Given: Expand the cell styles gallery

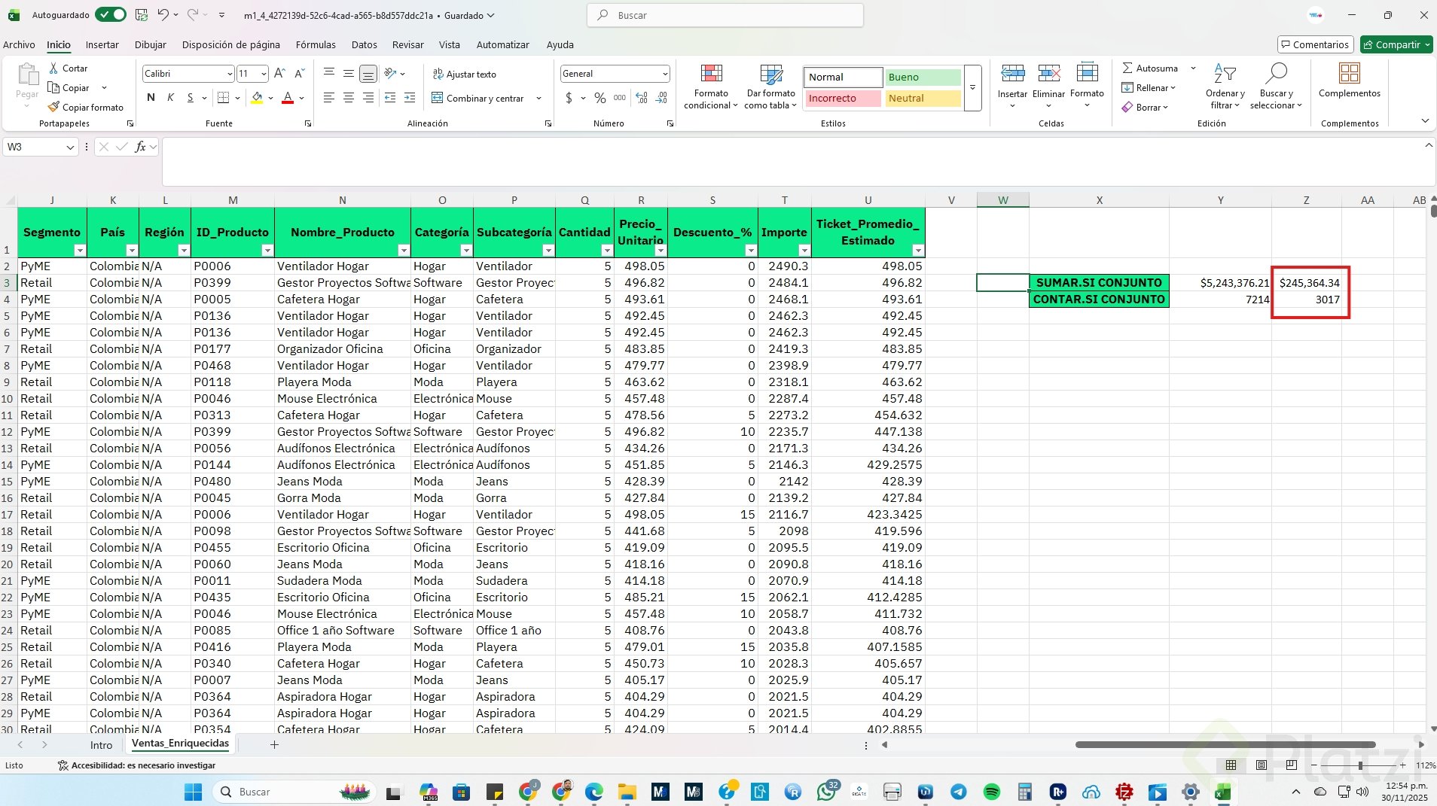Looking at the screenshot, I should click(x=972, y=88).
